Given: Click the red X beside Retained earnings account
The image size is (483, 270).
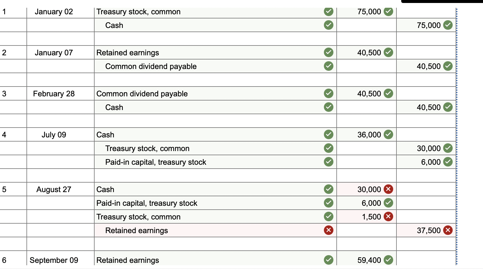Looking at the screenshot, I should tap(328, 230).
